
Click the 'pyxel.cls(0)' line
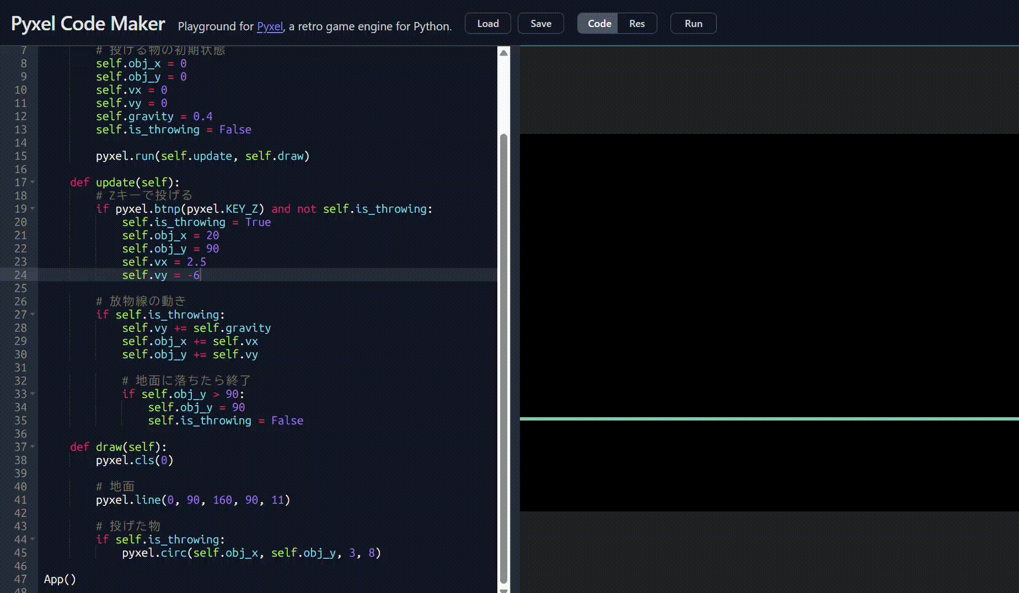coord(135,460)
